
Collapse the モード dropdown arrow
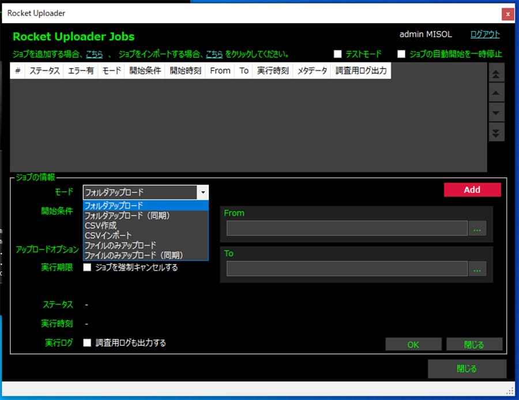coord(202,193)
